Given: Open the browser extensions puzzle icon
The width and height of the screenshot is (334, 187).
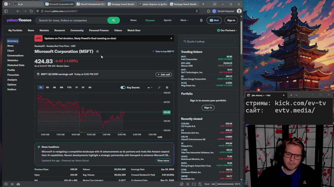Looking at the screenshot, I should point(208,11).
